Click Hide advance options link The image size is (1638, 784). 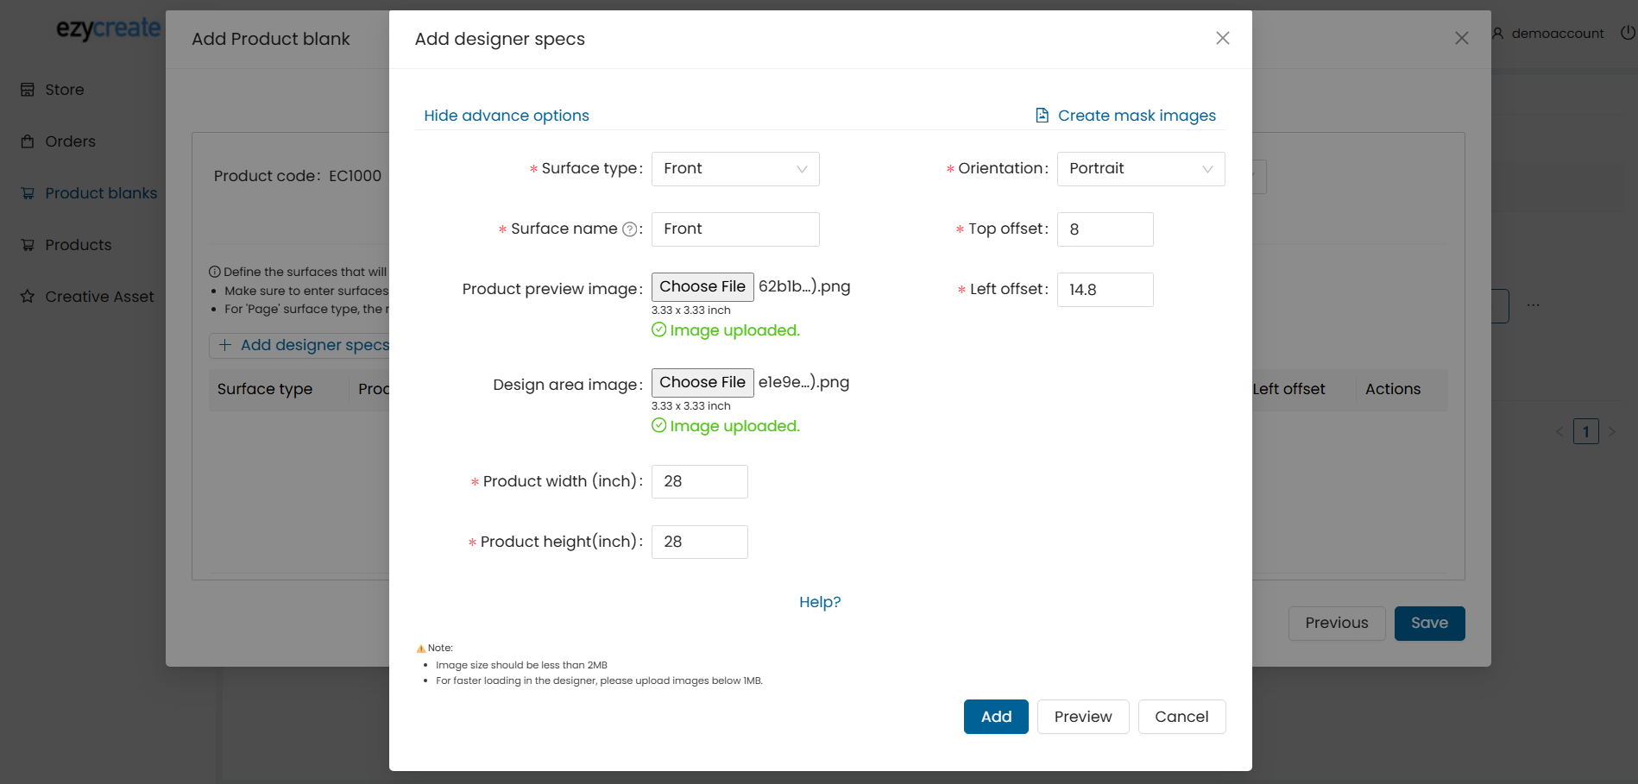(x=506, y=116)
